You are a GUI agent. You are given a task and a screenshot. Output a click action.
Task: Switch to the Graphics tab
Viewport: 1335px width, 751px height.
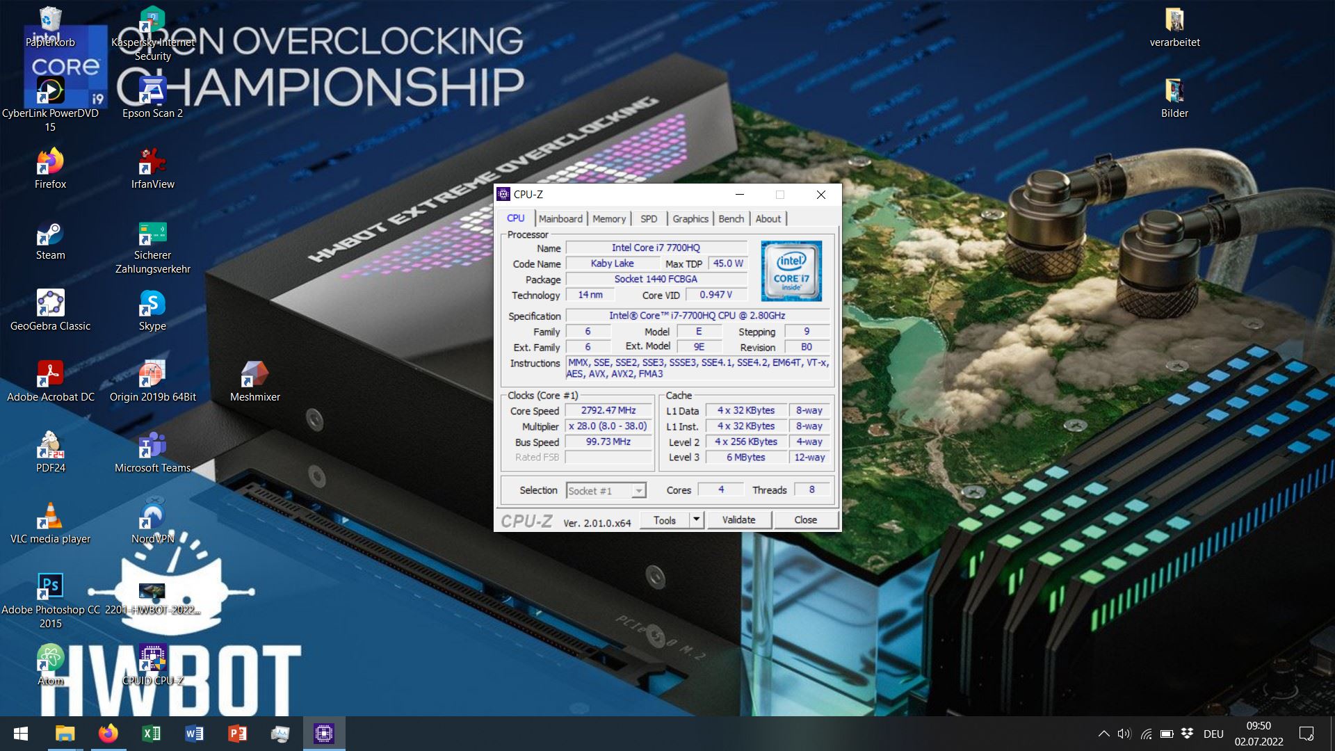click(x=690, y=218)
